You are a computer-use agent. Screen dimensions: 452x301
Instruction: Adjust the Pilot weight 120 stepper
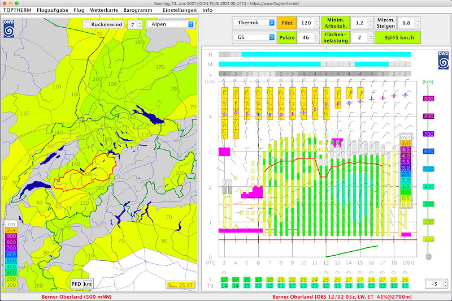(317, 23)
